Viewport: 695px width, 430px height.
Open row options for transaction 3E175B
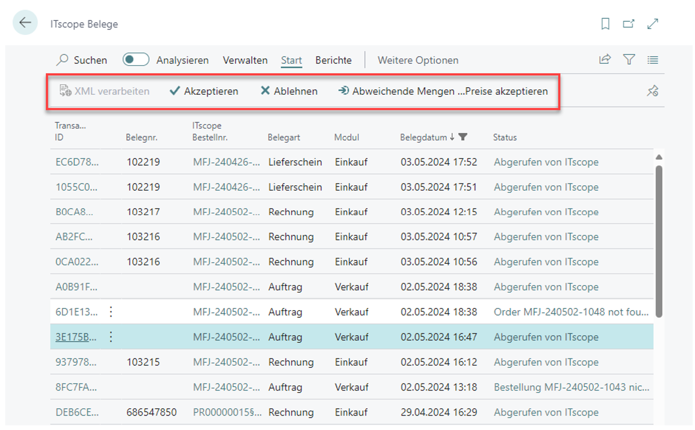(x=111, y=337)
